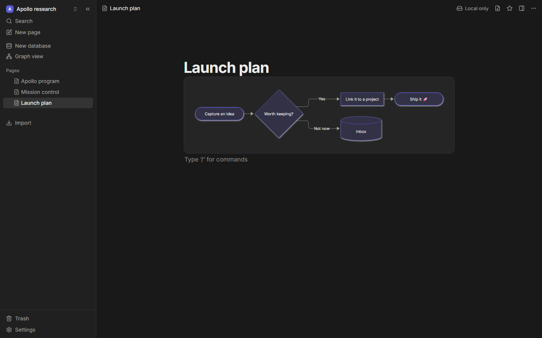Collapse the sidebar with double-chevron icon
The width and height of the screenshot is (542, 338).
88,9
